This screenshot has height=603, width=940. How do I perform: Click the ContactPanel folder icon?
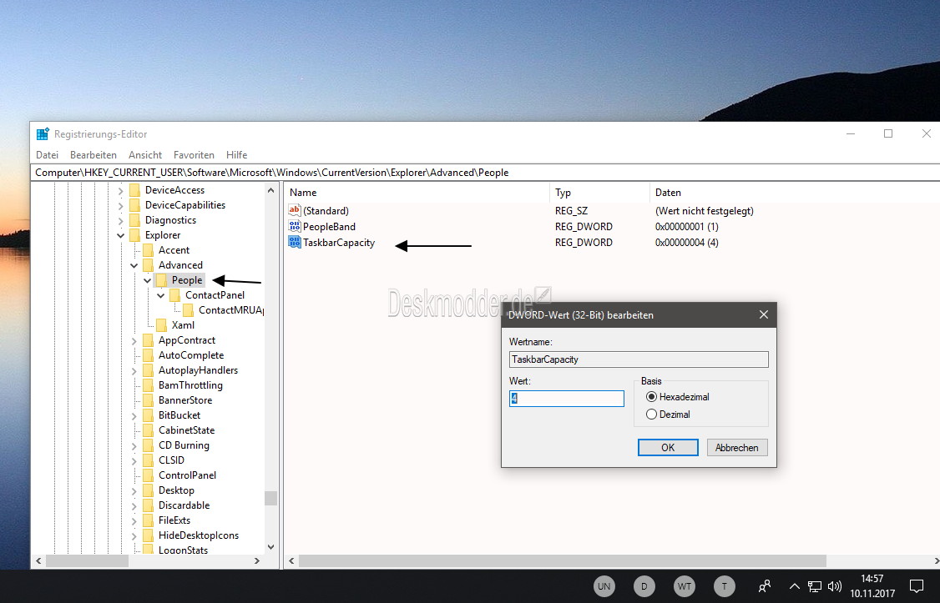(175, 295)
